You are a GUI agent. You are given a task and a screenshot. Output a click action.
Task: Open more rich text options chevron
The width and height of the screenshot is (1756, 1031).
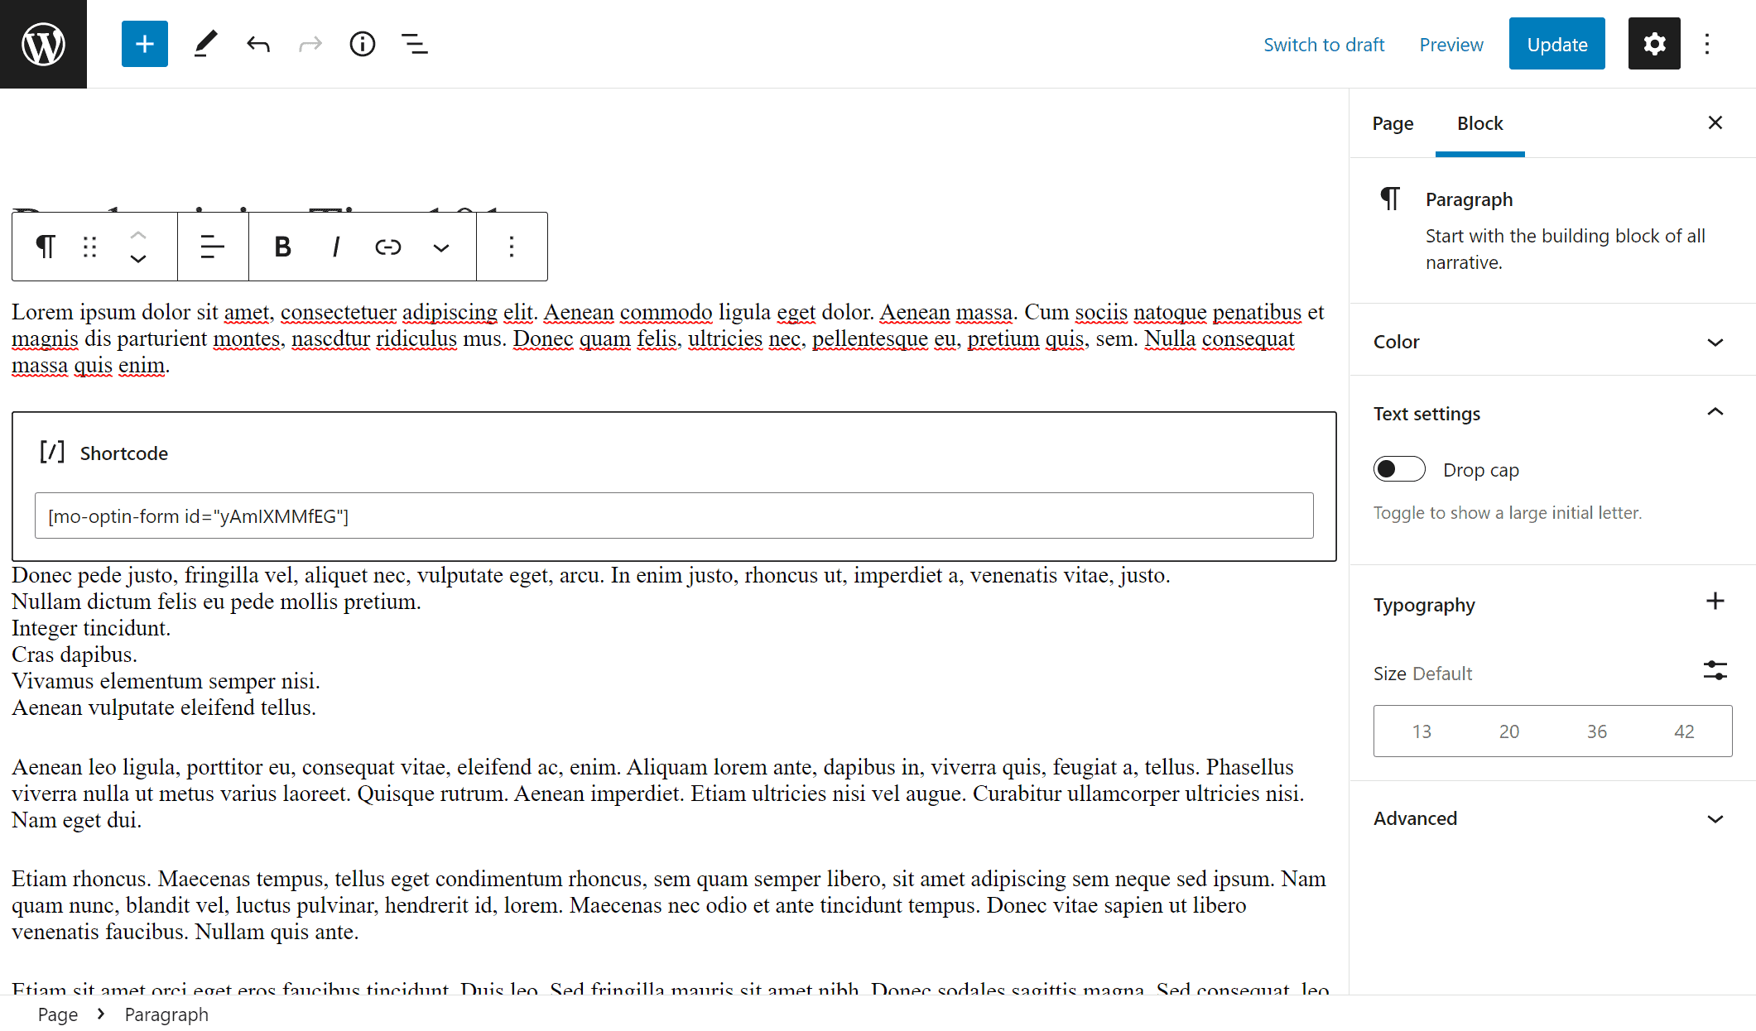point(441,247)
